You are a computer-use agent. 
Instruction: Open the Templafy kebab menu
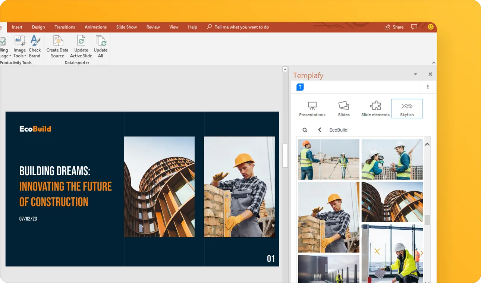pos(428,87)
